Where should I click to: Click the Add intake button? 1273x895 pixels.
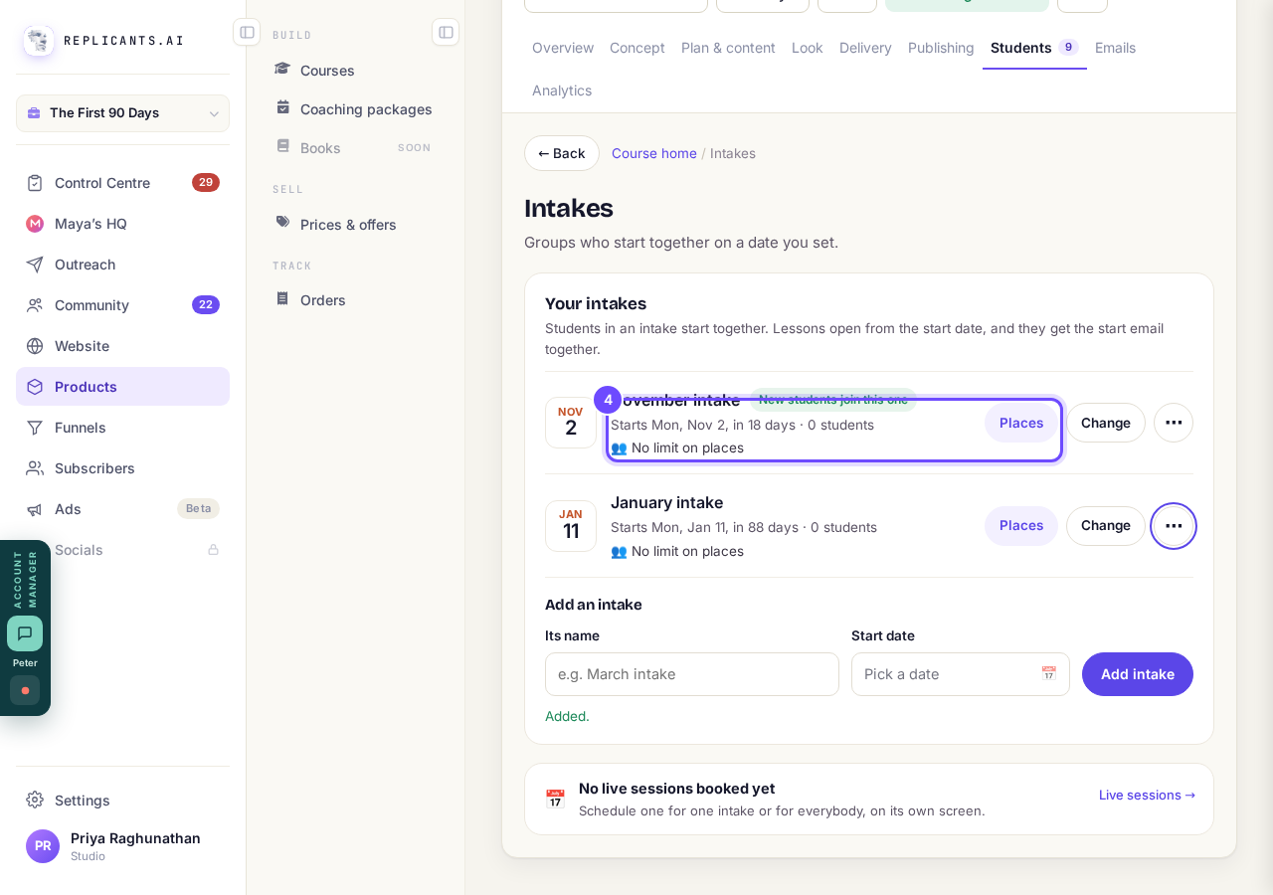1138,674
